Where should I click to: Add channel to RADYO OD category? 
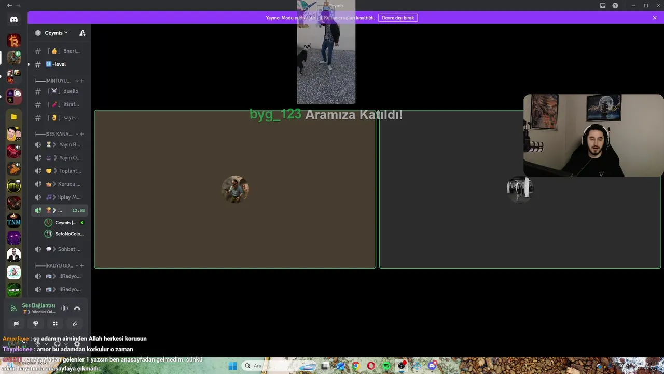tap(82, 265)
